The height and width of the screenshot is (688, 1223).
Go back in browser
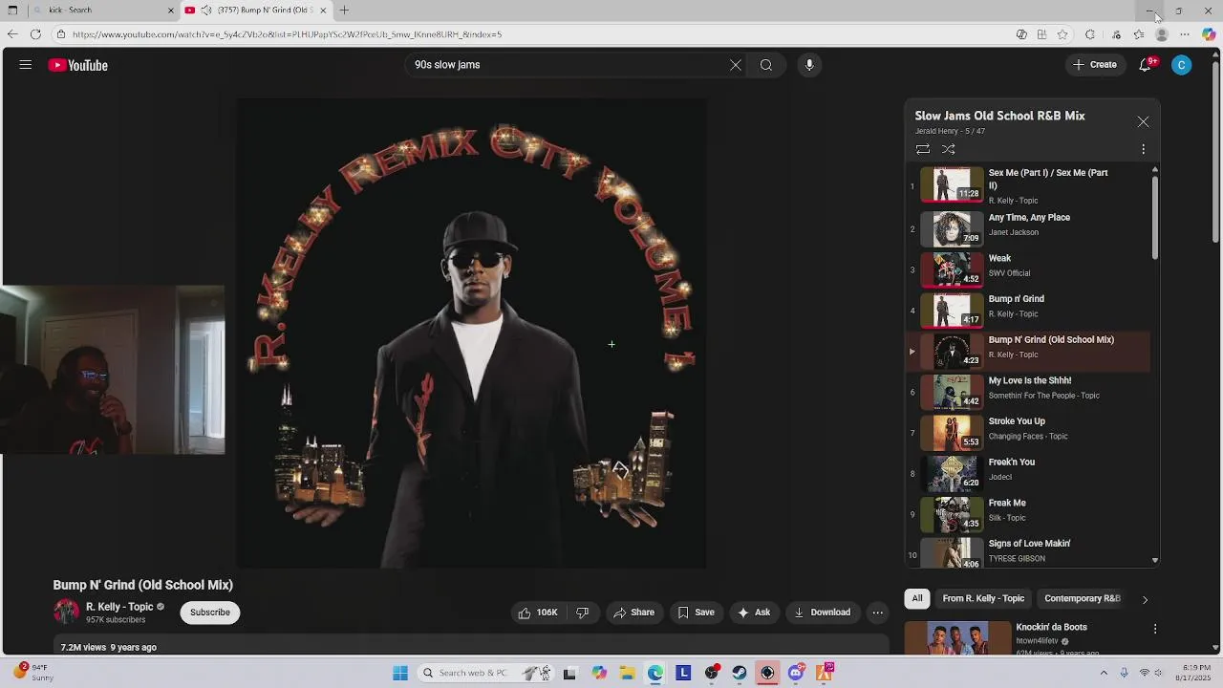tap(11, 34)
